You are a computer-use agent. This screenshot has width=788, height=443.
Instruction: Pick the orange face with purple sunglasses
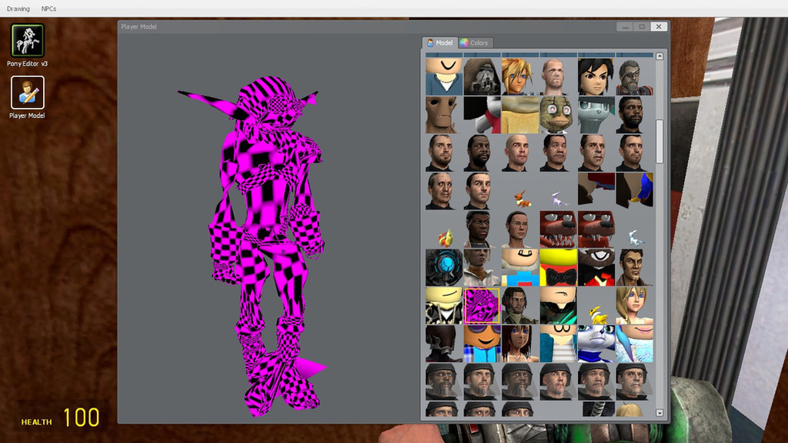point(482,344)
